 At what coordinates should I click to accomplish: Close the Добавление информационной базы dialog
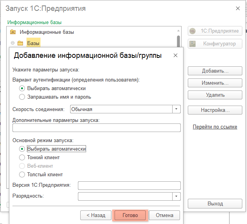click(x=175, y=56)
